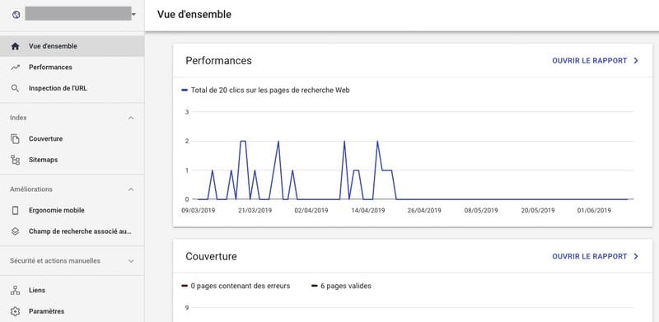Collapse the Index section
This screenshot has height=322, width=659.
[131, 118]
